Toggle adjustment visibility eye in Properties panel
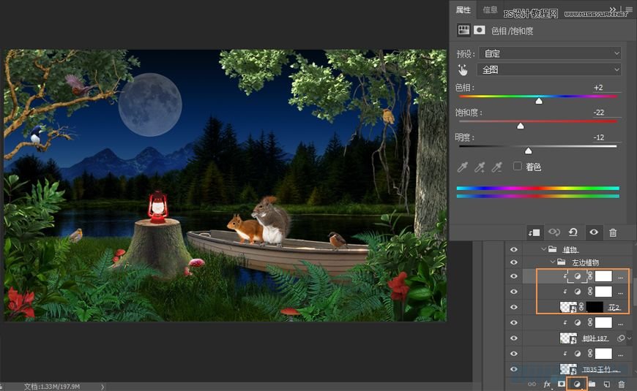This screenshot has height=391, width=637. [593, 232]
